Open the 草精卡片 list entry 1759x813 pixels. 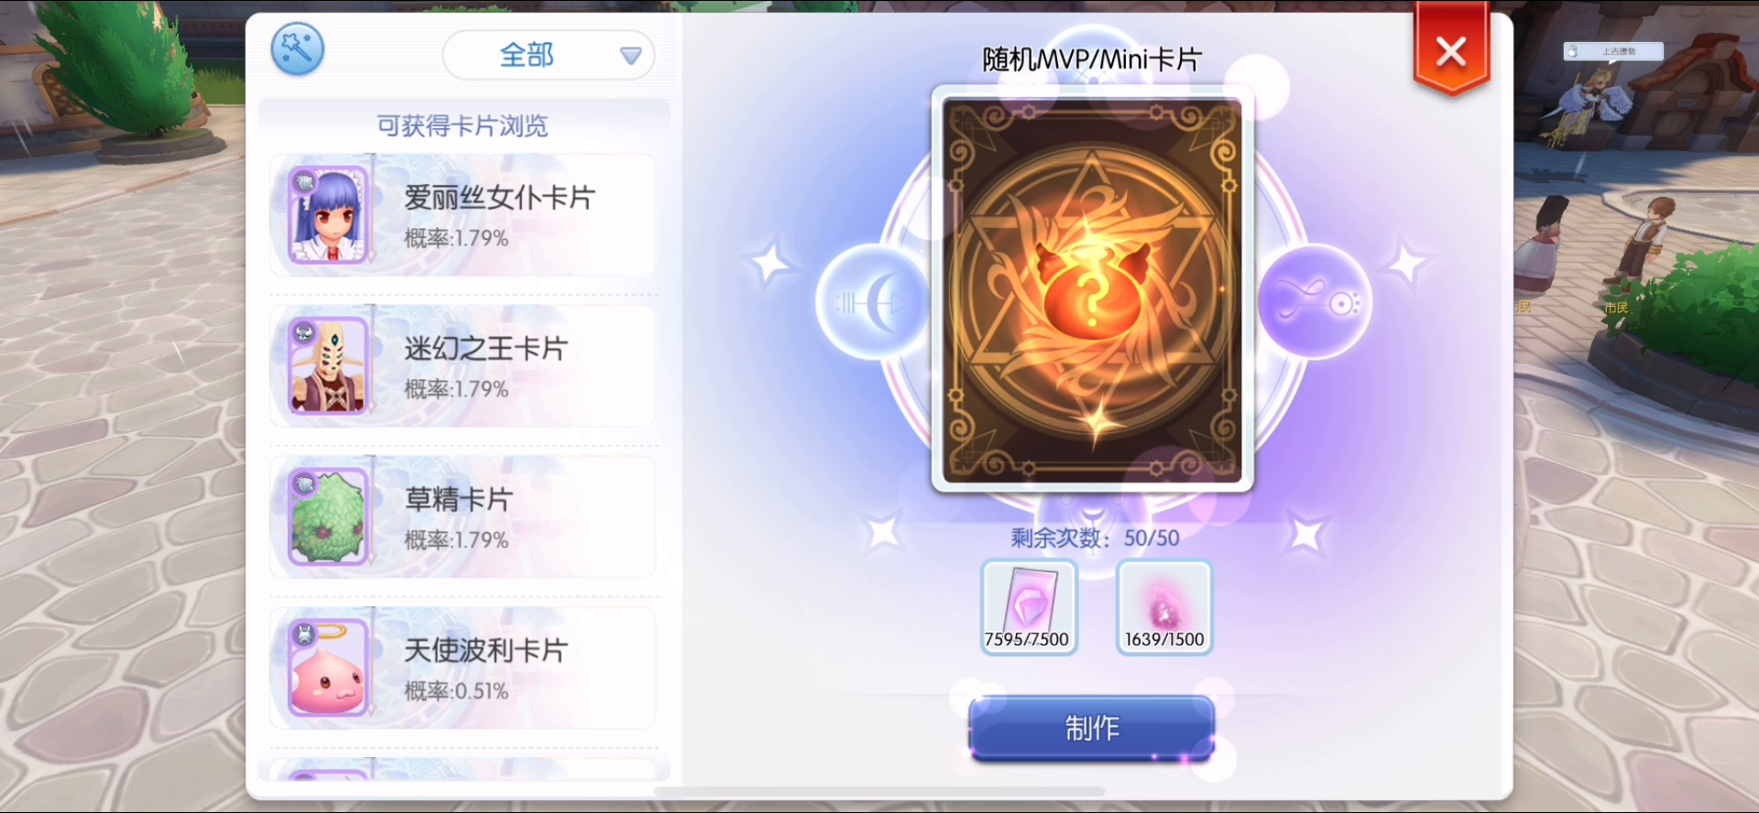coord(463,517)
